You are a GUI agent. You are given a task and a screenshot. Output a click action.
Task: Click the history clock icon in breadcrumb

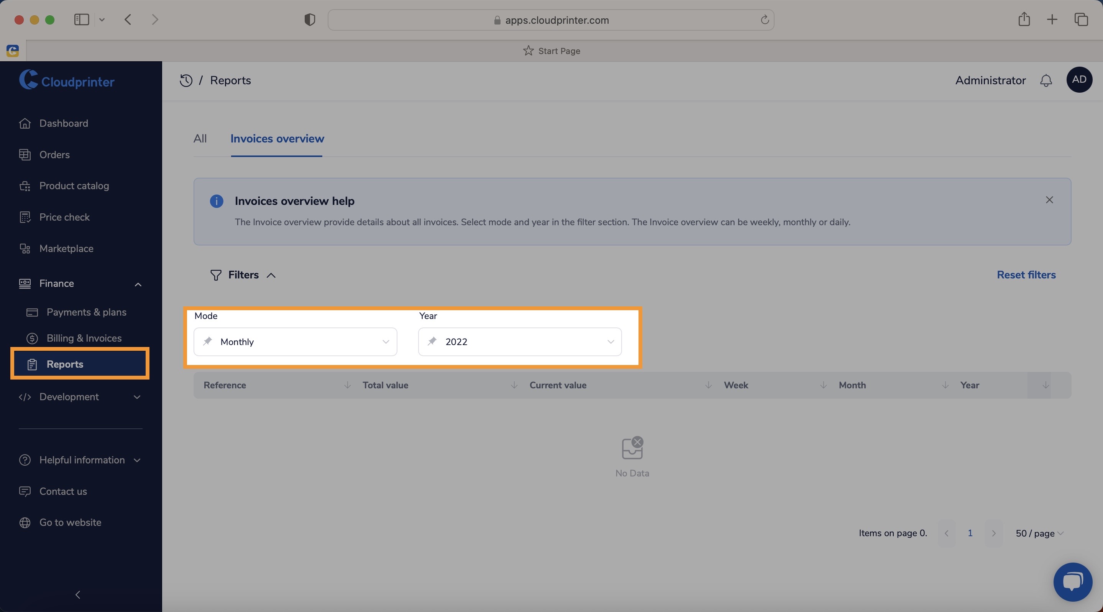(186, 80)
